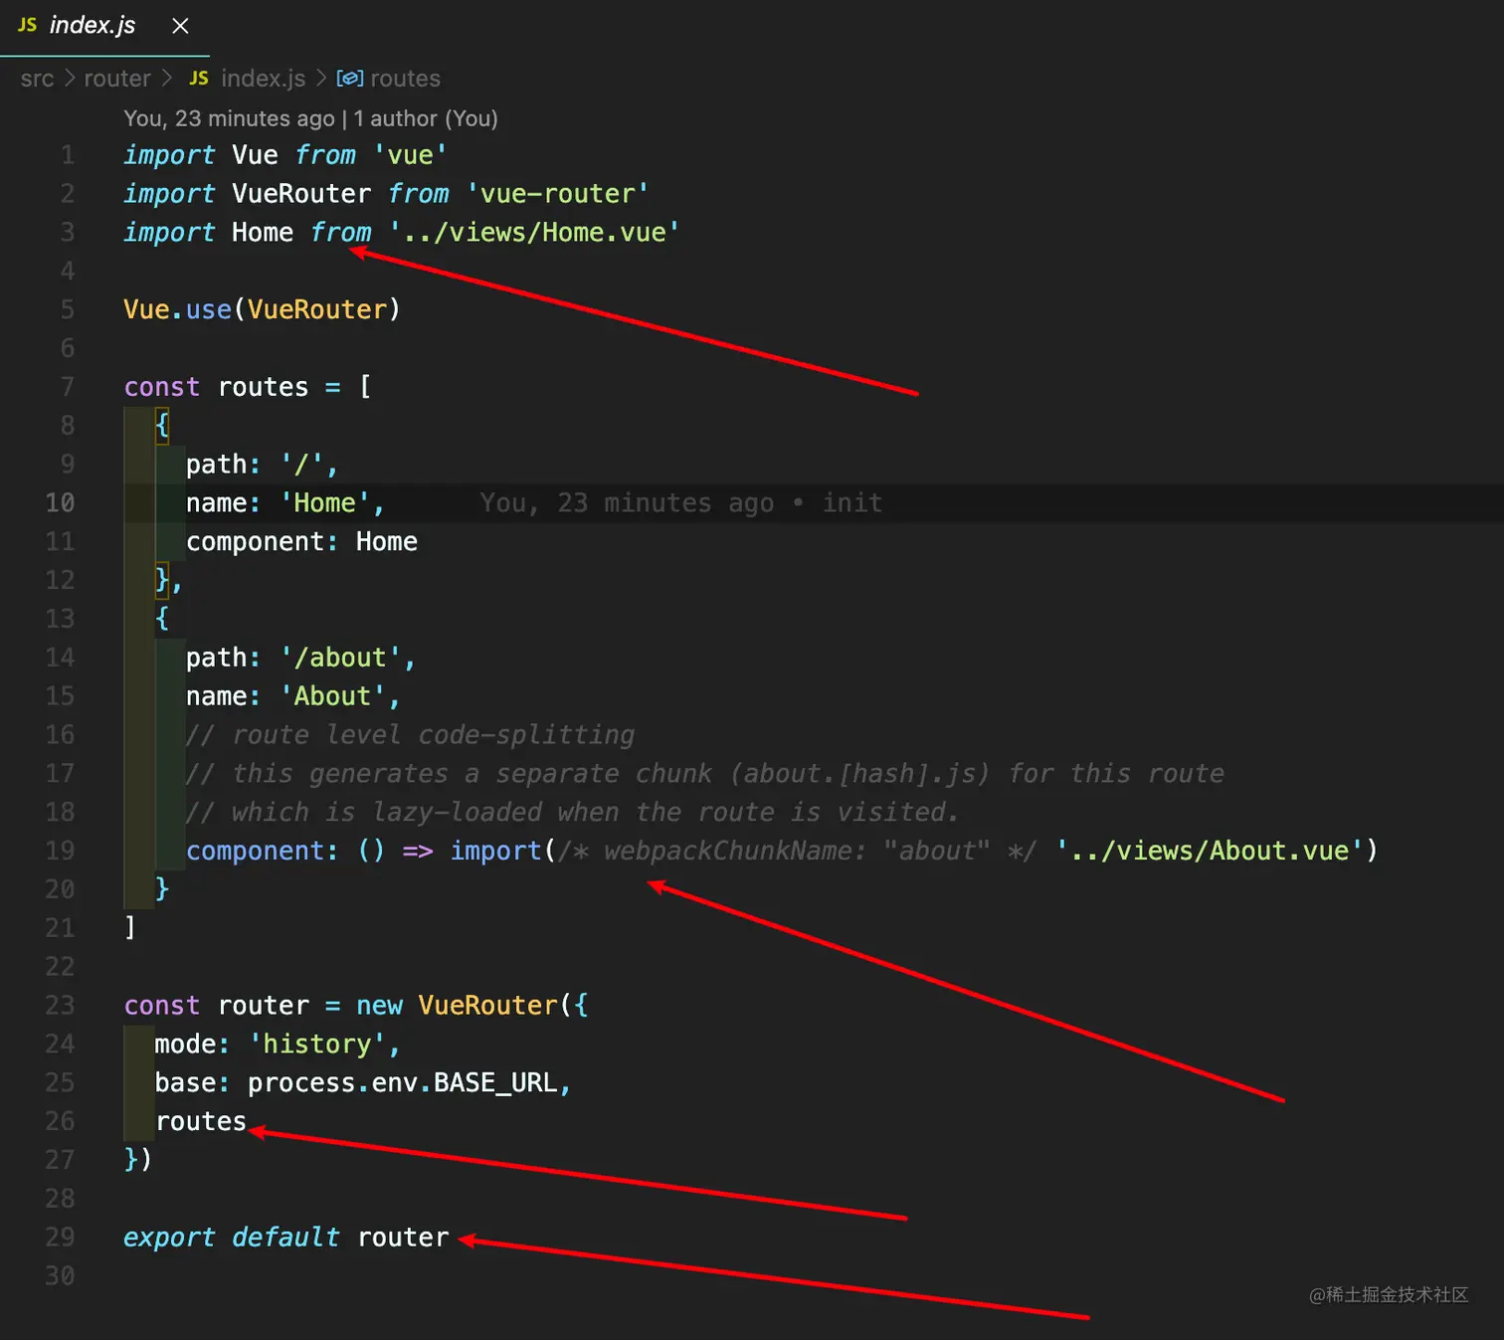Viewport: 1504px width, 1340px height.
Task: Click process.env.BASE_URL on line 25
Action: (x=402, y=1083)
